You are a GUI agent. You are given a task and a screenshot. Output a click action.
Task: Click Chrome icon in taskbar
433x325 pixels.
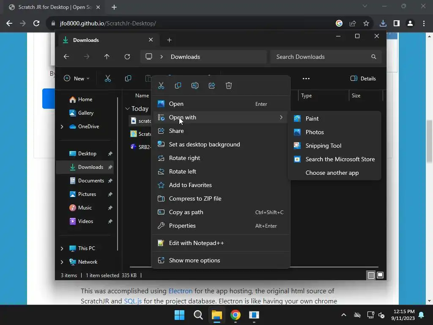click(x=236, y=315)
